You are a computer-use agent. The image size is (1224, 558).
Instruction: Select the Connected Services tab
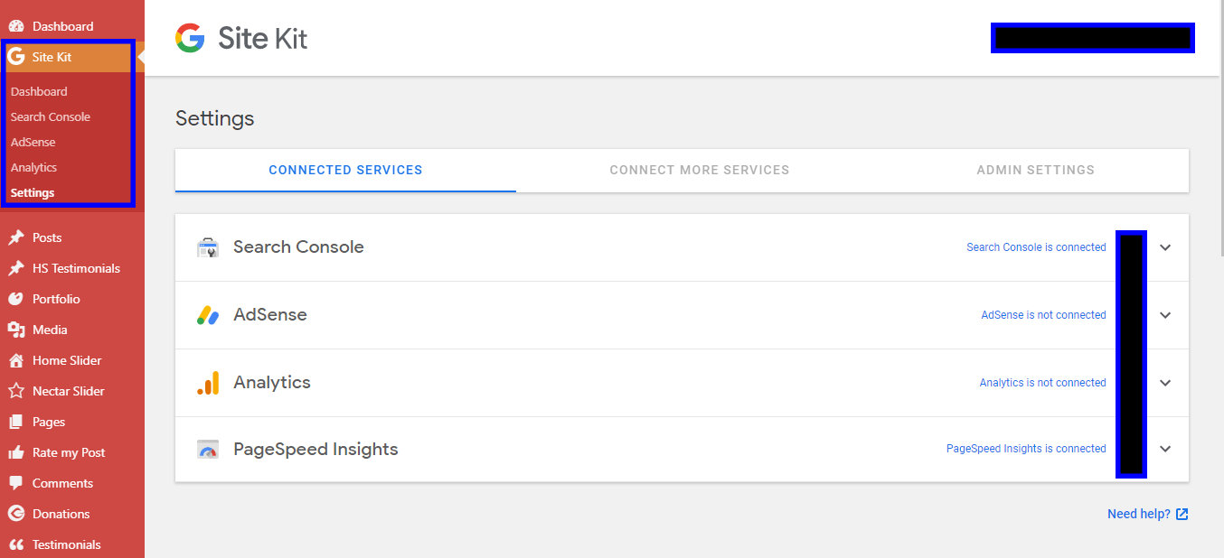(x=345, y=170)
